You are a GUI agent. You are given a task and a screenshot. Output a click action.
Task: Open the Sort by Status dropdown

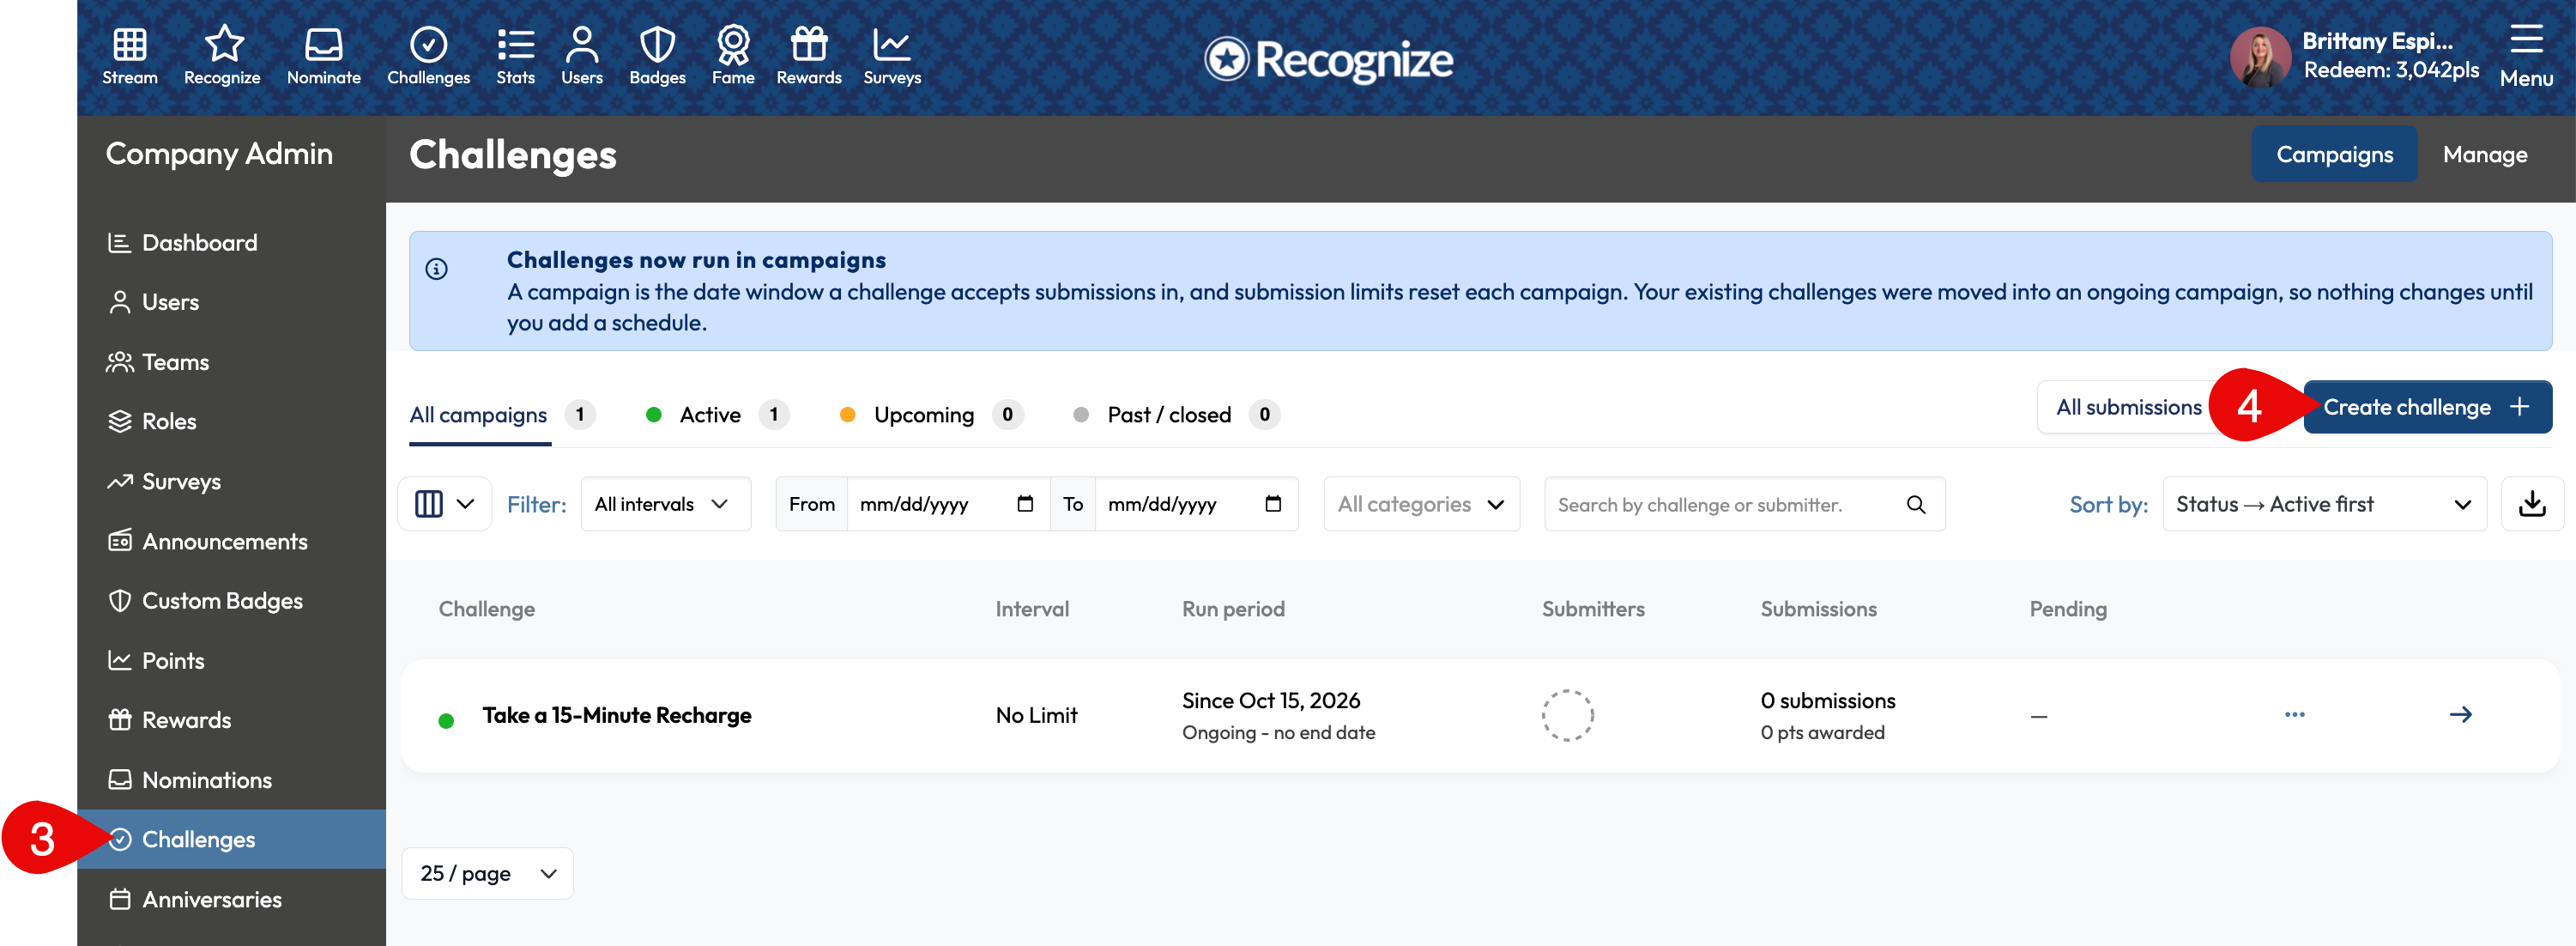(2324, 504)
